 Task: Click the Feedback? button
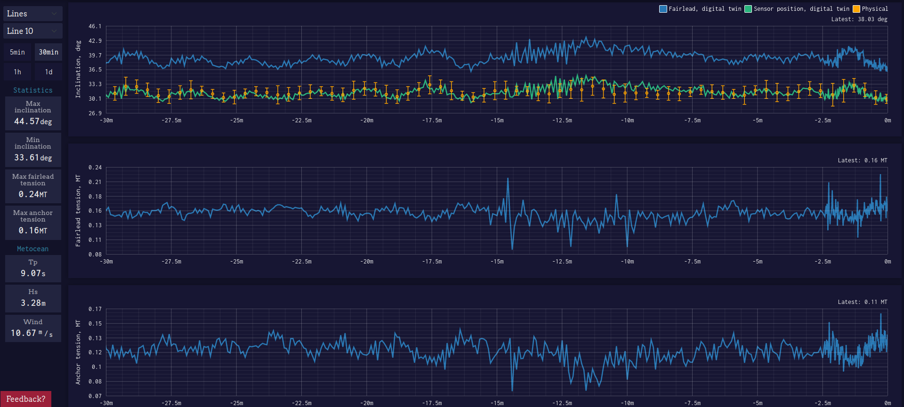pyautogui.click(x=26, y=399)
